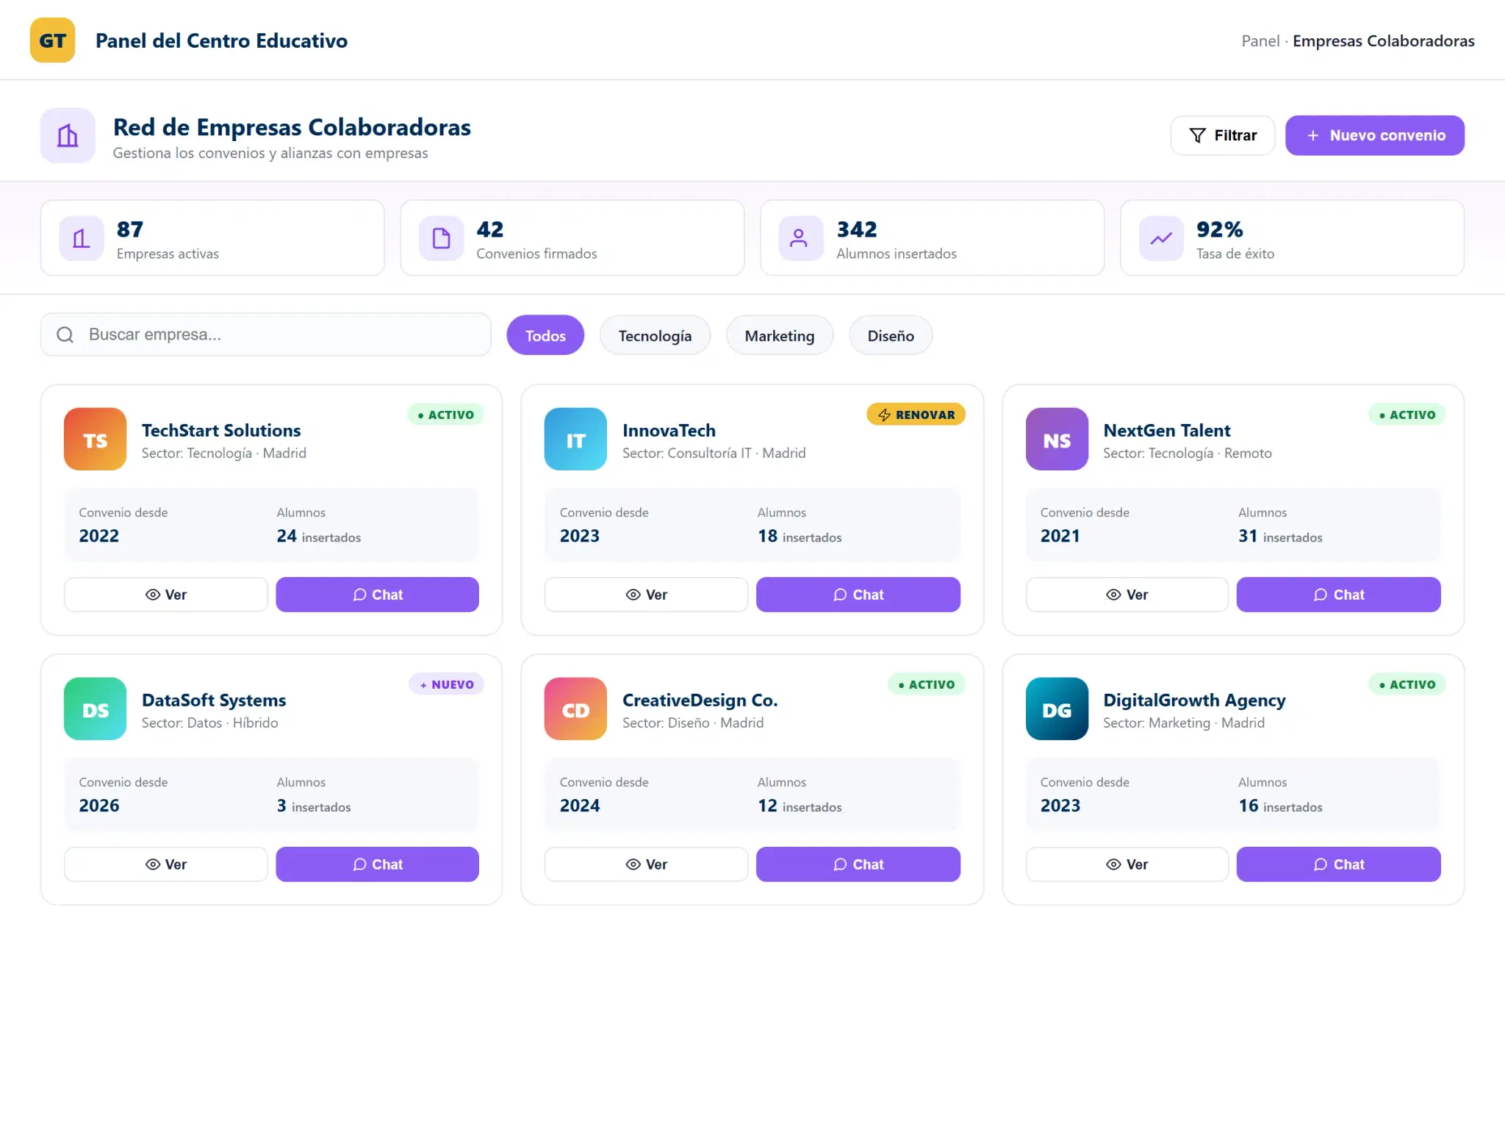Click the 87 Empresas activas value
The height and width of the screenshot is (1129, 1505).
(130, 229)
